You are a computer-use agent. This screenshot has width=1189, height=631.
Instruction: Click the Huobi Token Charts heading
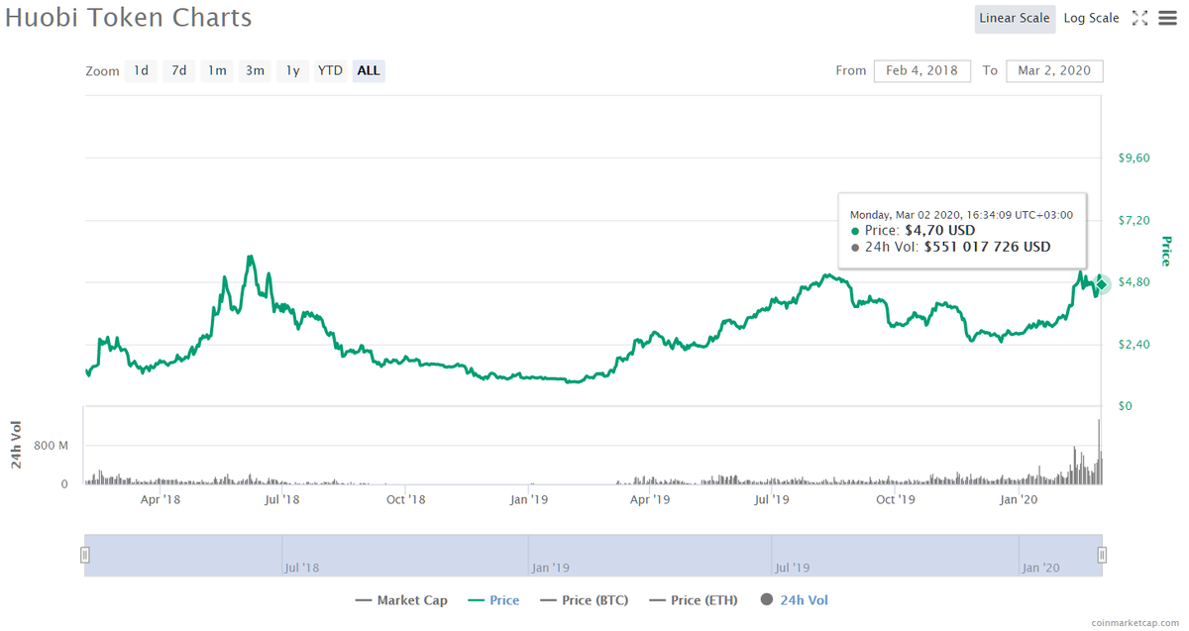point(129,18)
